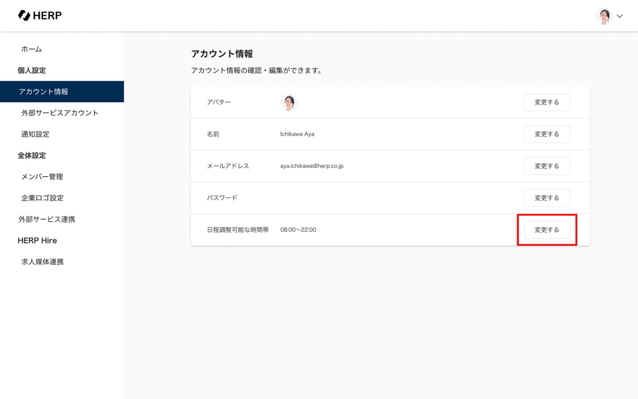Open メンバー管理 settings
The height and width of the screenshot is (399, 638).
coord(42,177)
